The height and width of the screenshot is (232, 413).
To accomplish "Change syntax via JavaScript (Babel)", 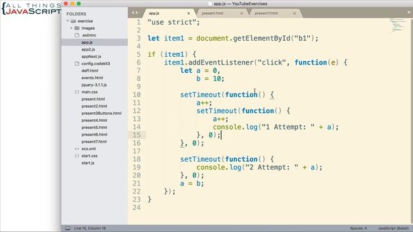I will [393, 228].
